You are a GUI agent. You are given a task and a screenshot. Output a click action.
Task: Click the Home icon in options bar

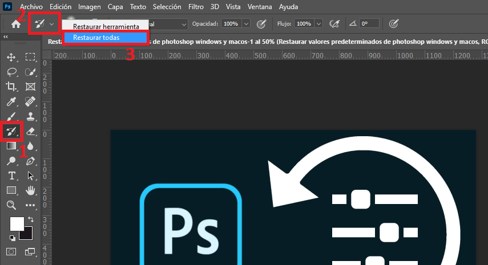coord(16,24)
